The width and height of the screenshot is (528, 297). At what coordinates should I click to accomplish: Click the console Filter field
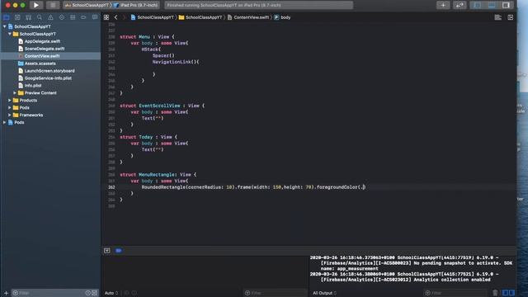coord(455,293)
